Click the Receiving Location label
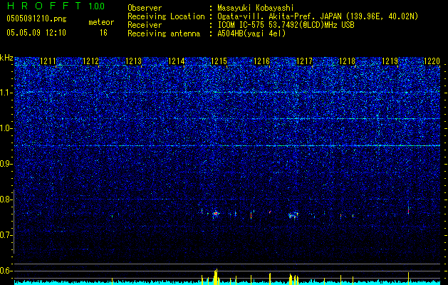 click(x=166, y=16)
